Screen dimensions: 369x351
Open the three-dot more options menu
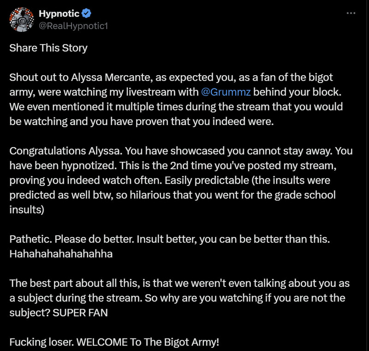coord(351,13)
